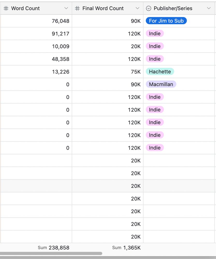The width and height of the screenshot is (216, 259).
Task: Select the For Jim to Sub tag
Action: [166, 20]
